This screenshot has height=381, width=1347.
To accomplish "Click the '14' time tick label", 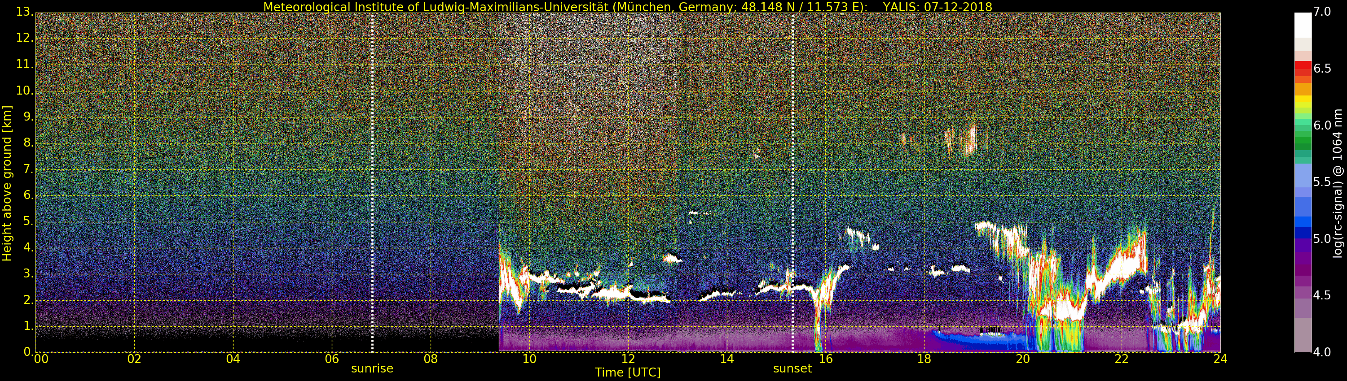I will click(x=727, y=359).
